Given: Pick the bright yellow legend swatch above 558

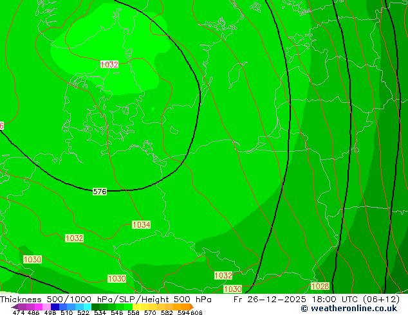Looking at the screenshot, I should [136, 307].
